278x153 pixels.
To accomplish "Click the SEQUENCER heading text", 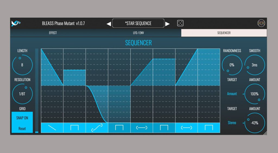I will pos(138,43).
